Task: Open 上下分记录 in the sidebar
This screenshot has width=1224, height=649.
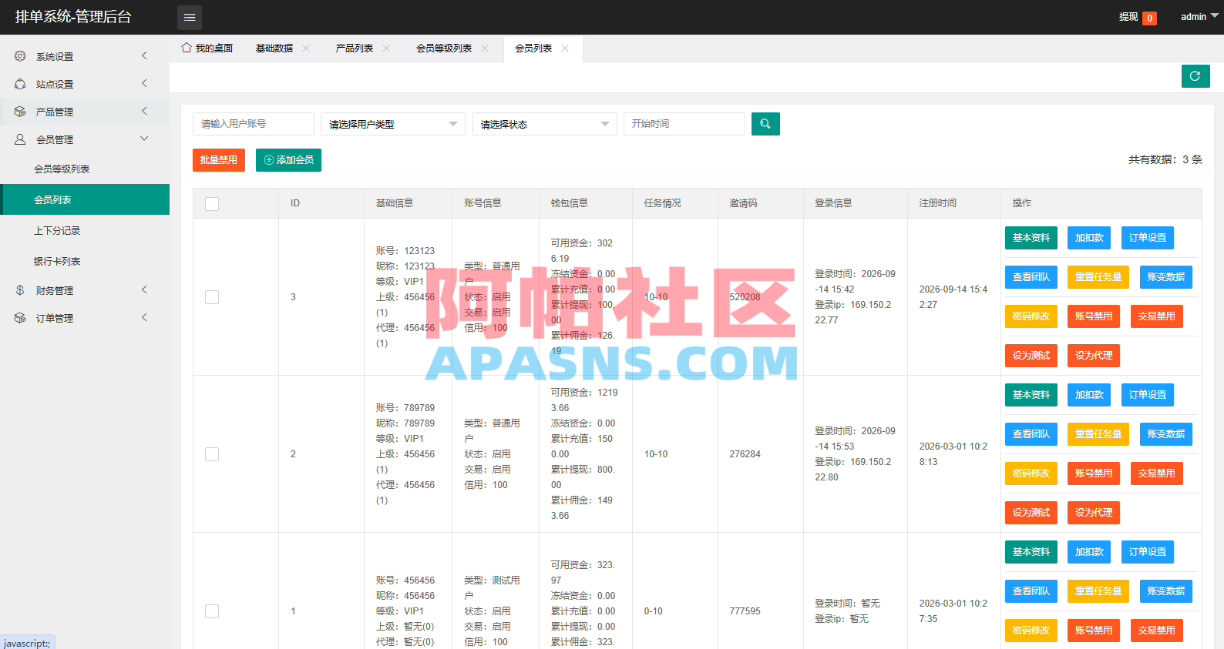Action: pos(85,230)
